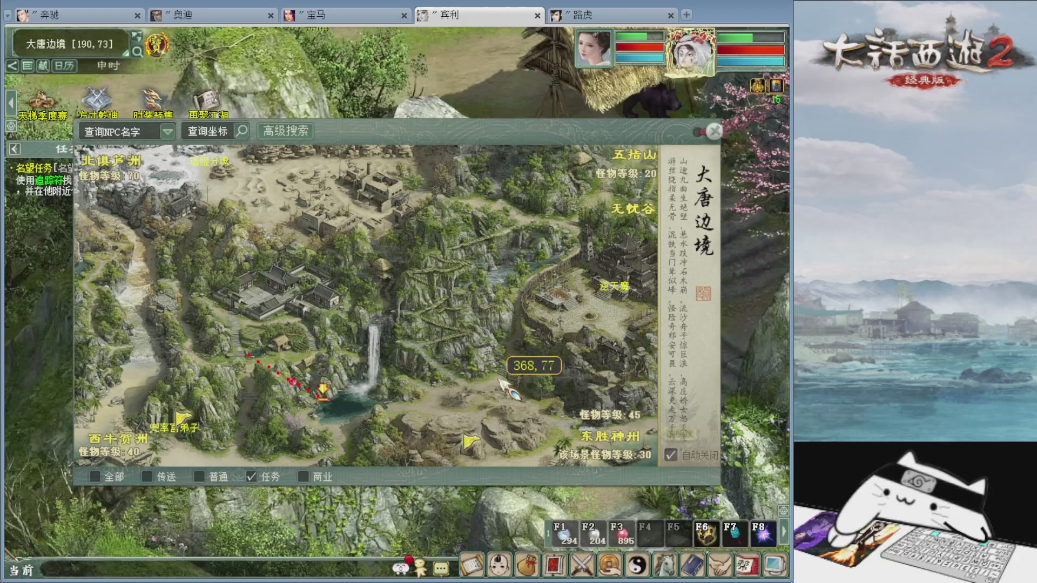Open the white horse mount icon
Screen dimensions: 1037x583
pyautogui.click(x=665, y=565)
